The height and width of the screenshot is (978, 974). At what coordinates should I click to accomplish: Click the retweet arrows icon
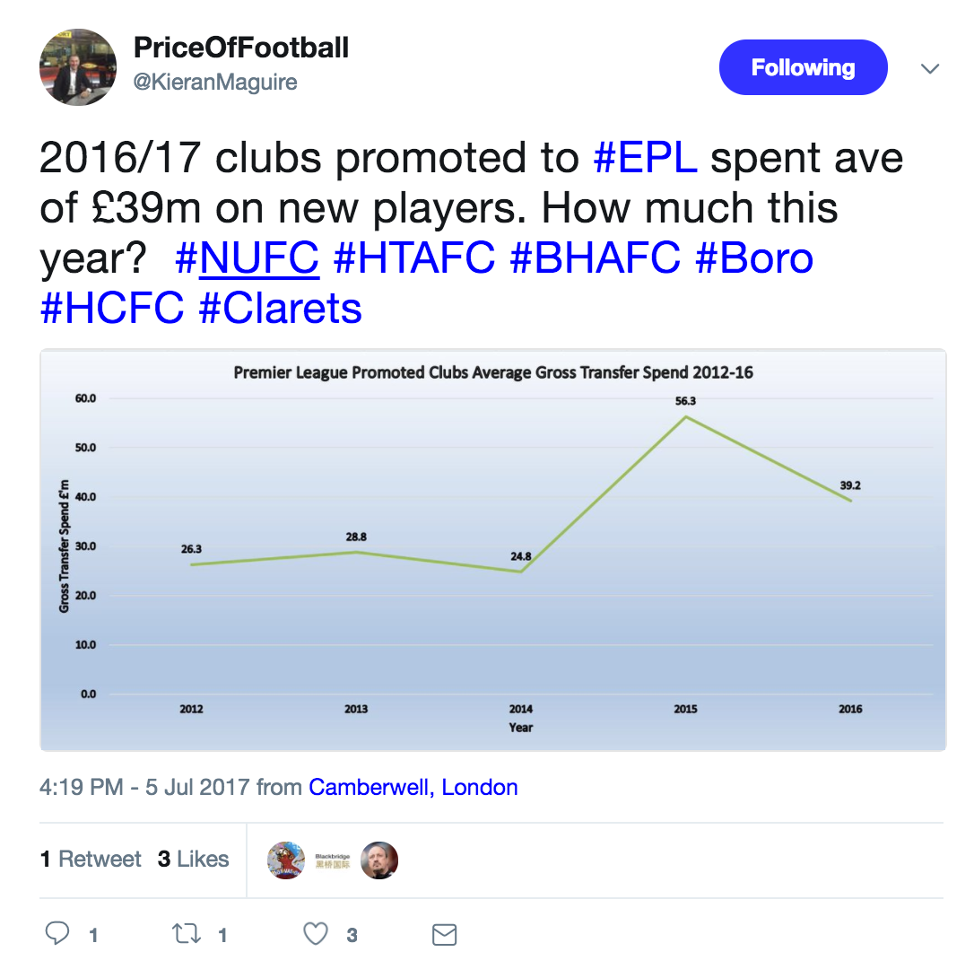click(x=186, y=934)
